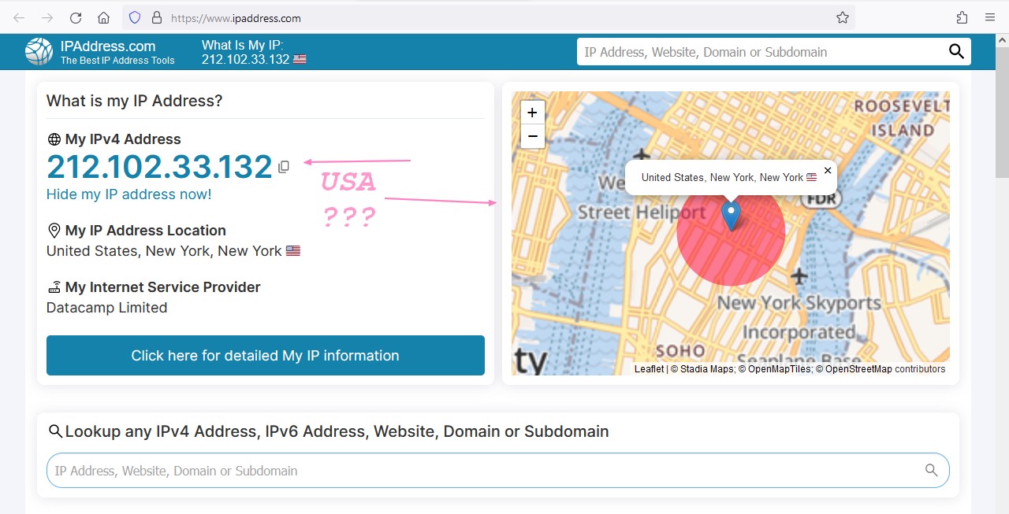Go back to the previous page

[x=19, y=17]
